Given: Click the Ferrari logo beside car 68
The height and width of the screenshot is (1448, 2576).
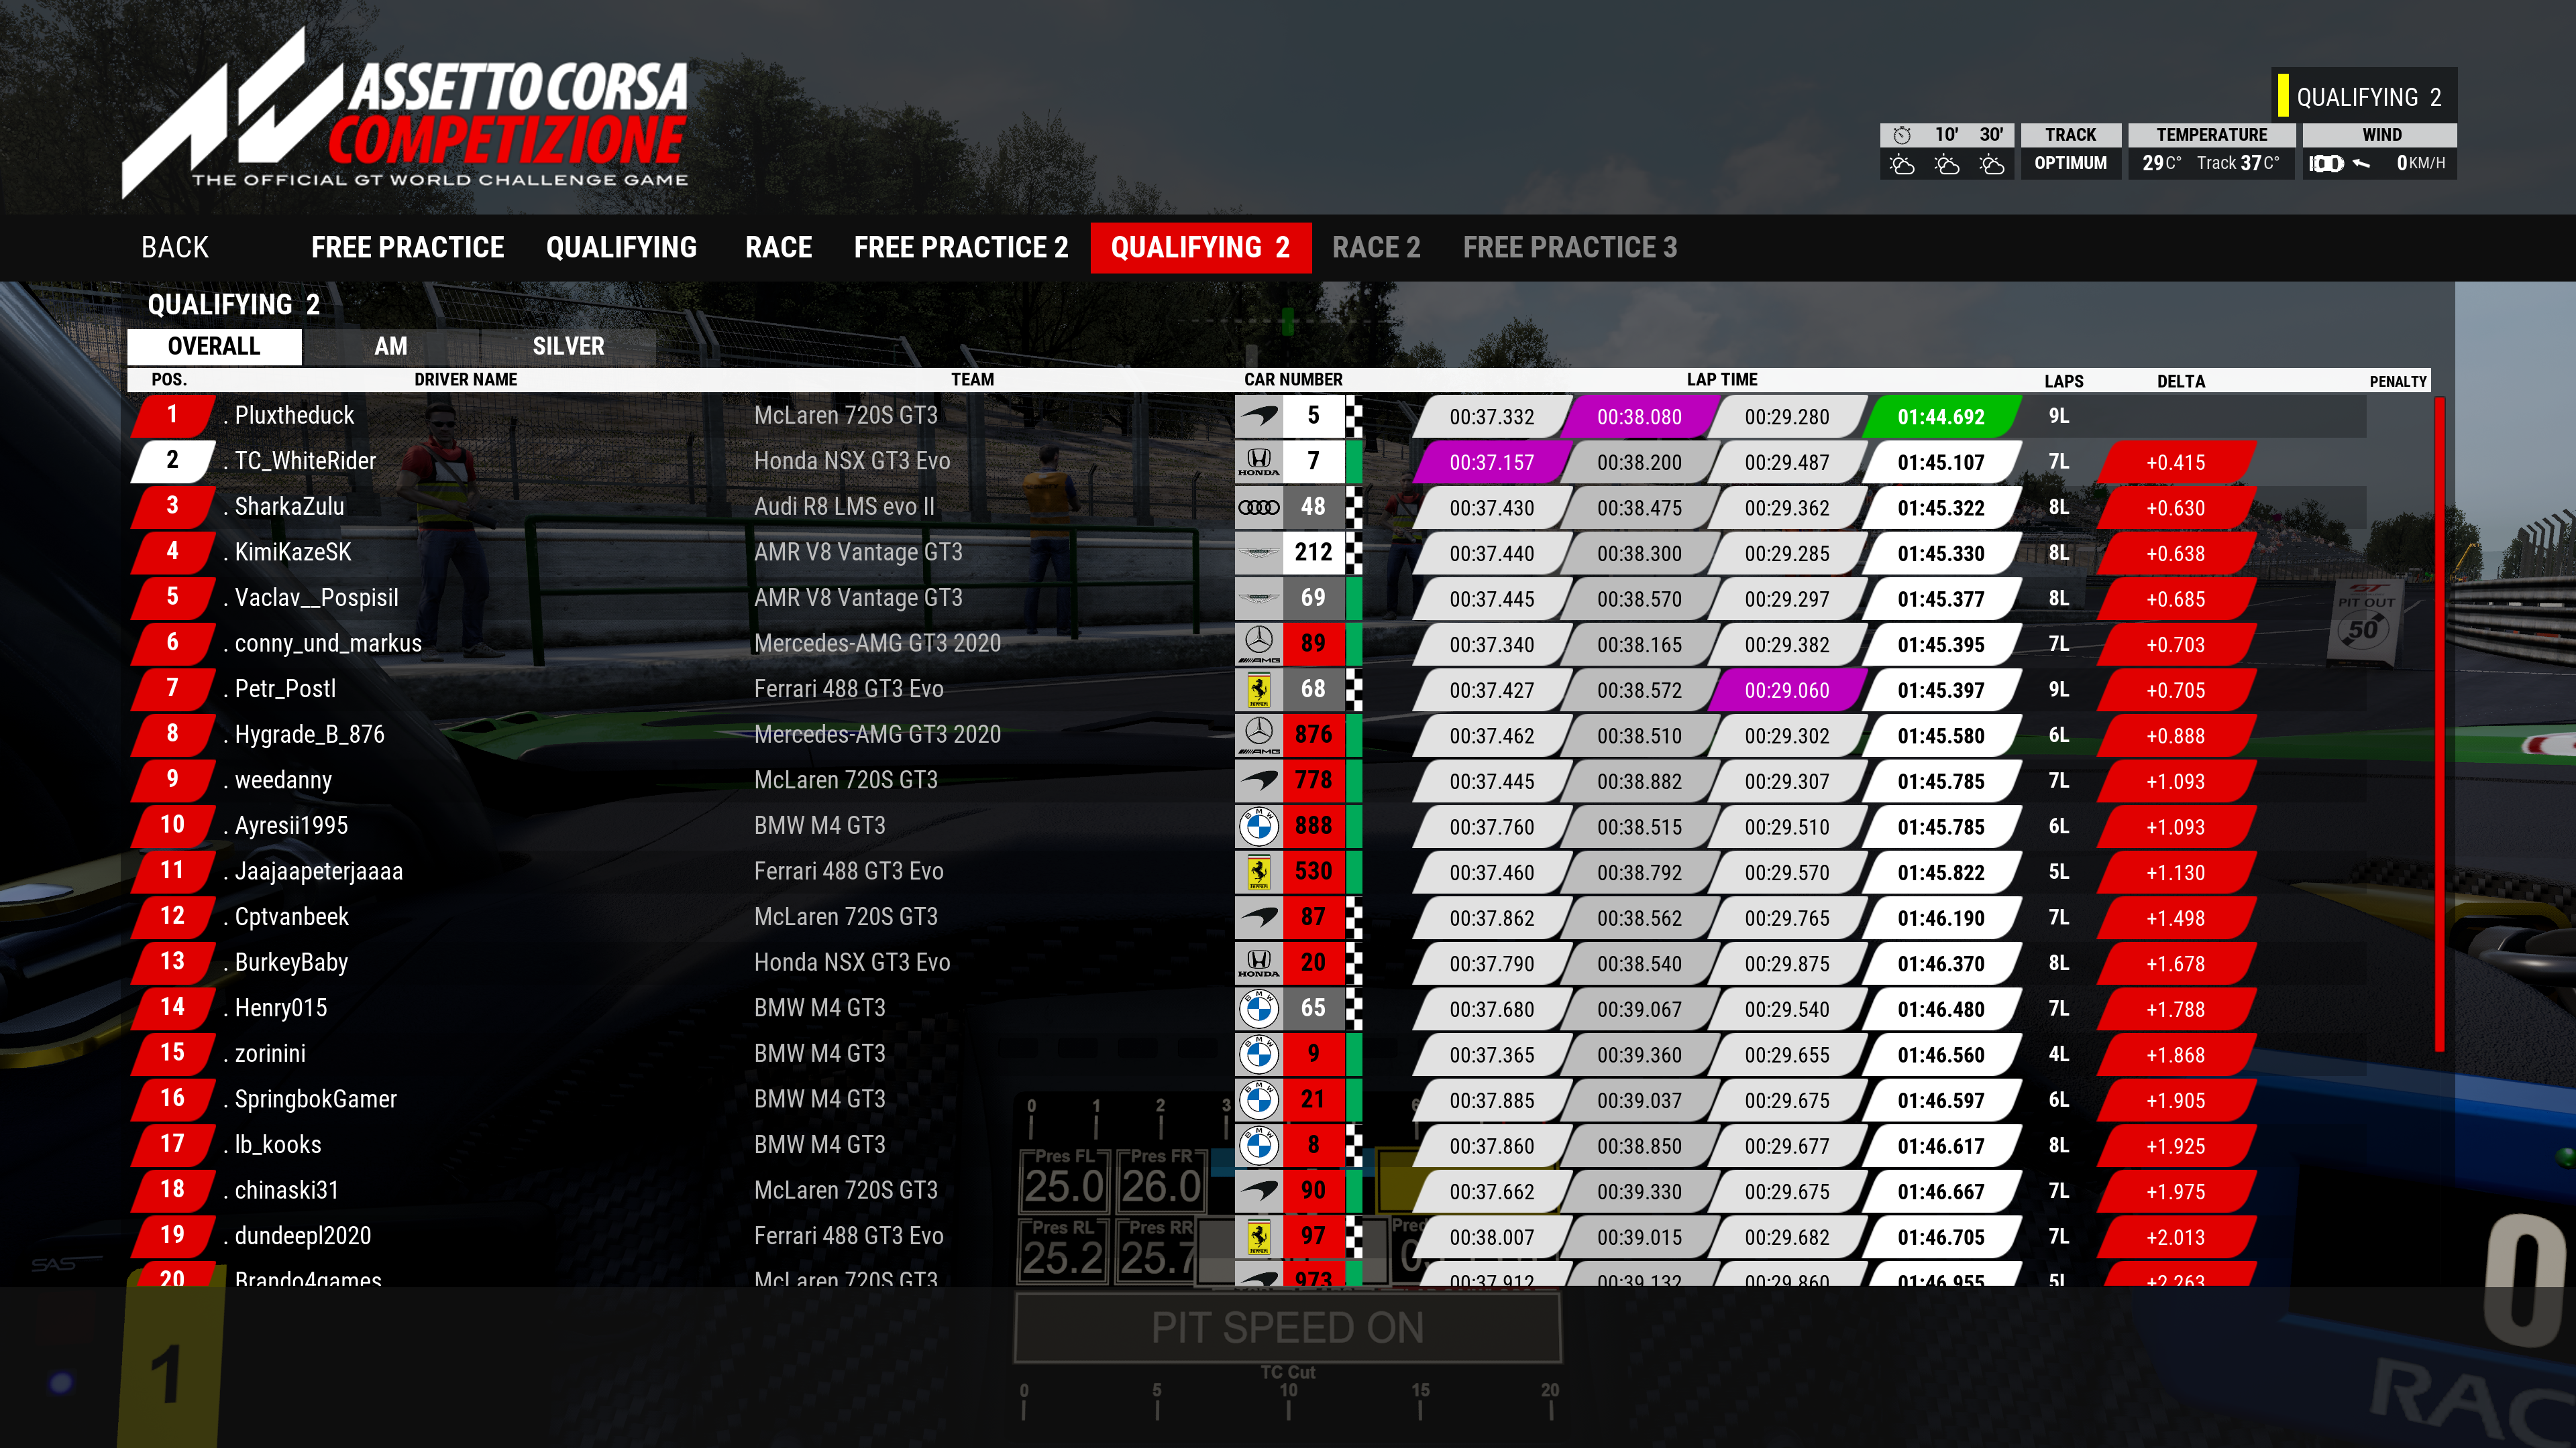Looking at the screenshot, I should click(x=1259, y=690).
